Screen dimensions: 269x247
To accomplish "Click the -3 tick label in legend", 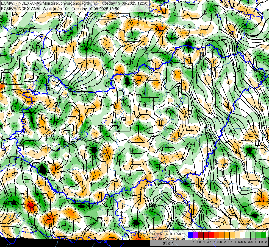I will (x=214, y=242).
